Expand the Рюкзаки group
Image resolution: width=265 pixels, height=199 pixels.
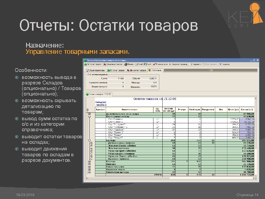click(x=89, y=164)
